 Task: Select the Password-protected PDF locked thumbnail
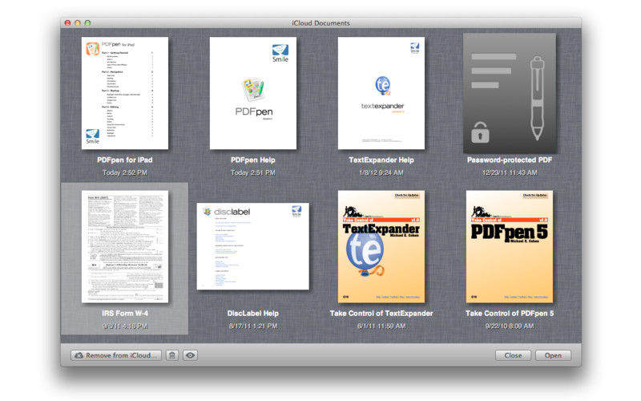click(x=510, y=93)
